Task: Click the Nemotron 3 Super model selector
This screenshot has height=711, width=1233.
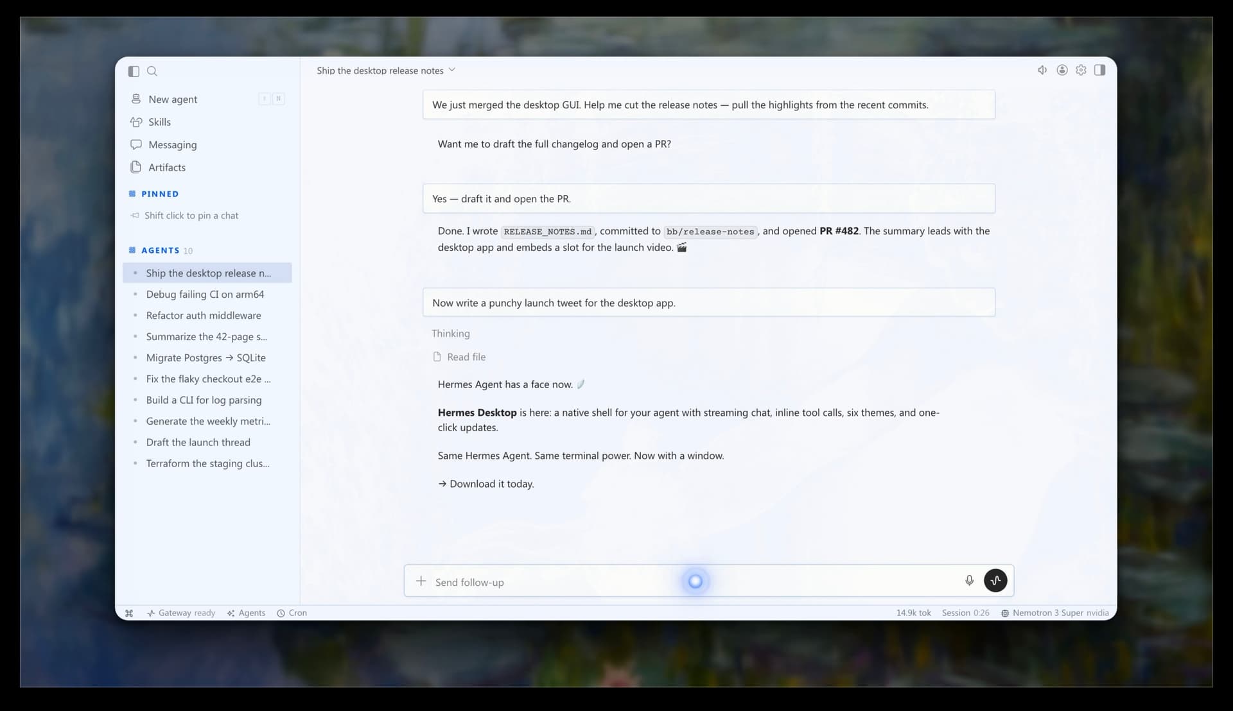Action: 1054,613
